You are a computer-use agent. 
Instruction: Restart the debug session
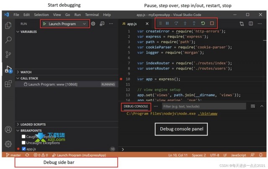(203, 23)
